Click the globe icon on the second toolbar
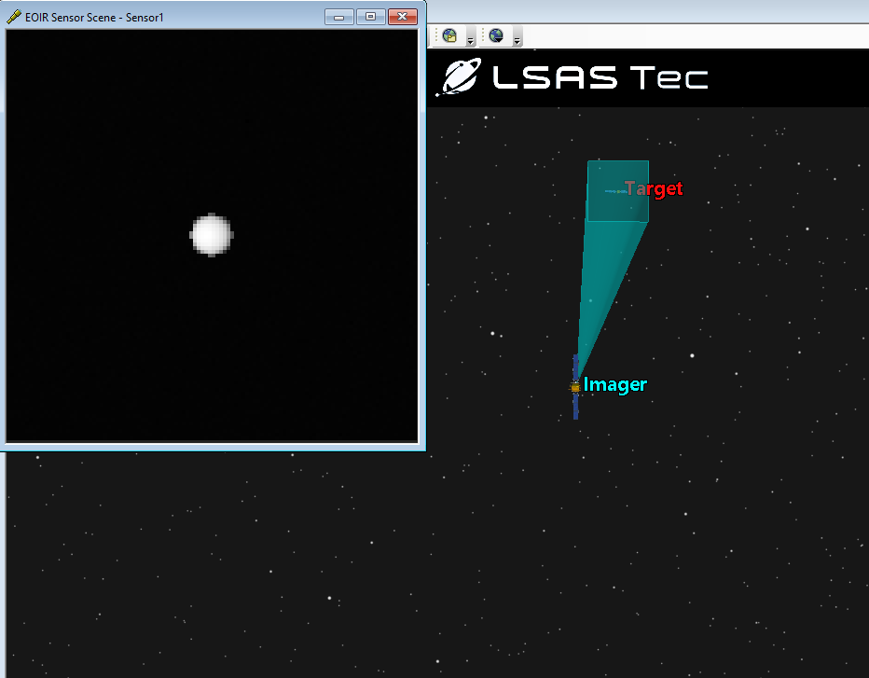The width and height of the screenshot is (869, 678). point(496,35)
